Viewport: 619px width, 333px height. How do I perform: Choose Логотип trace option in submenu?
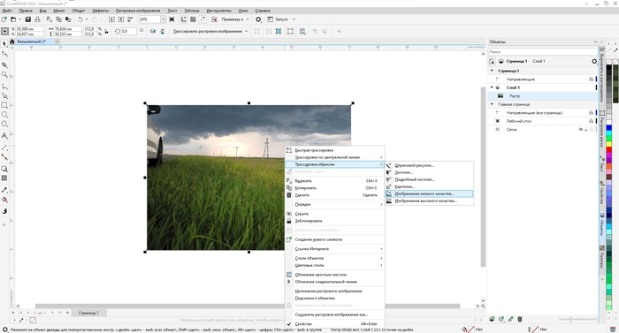(429, 172)
